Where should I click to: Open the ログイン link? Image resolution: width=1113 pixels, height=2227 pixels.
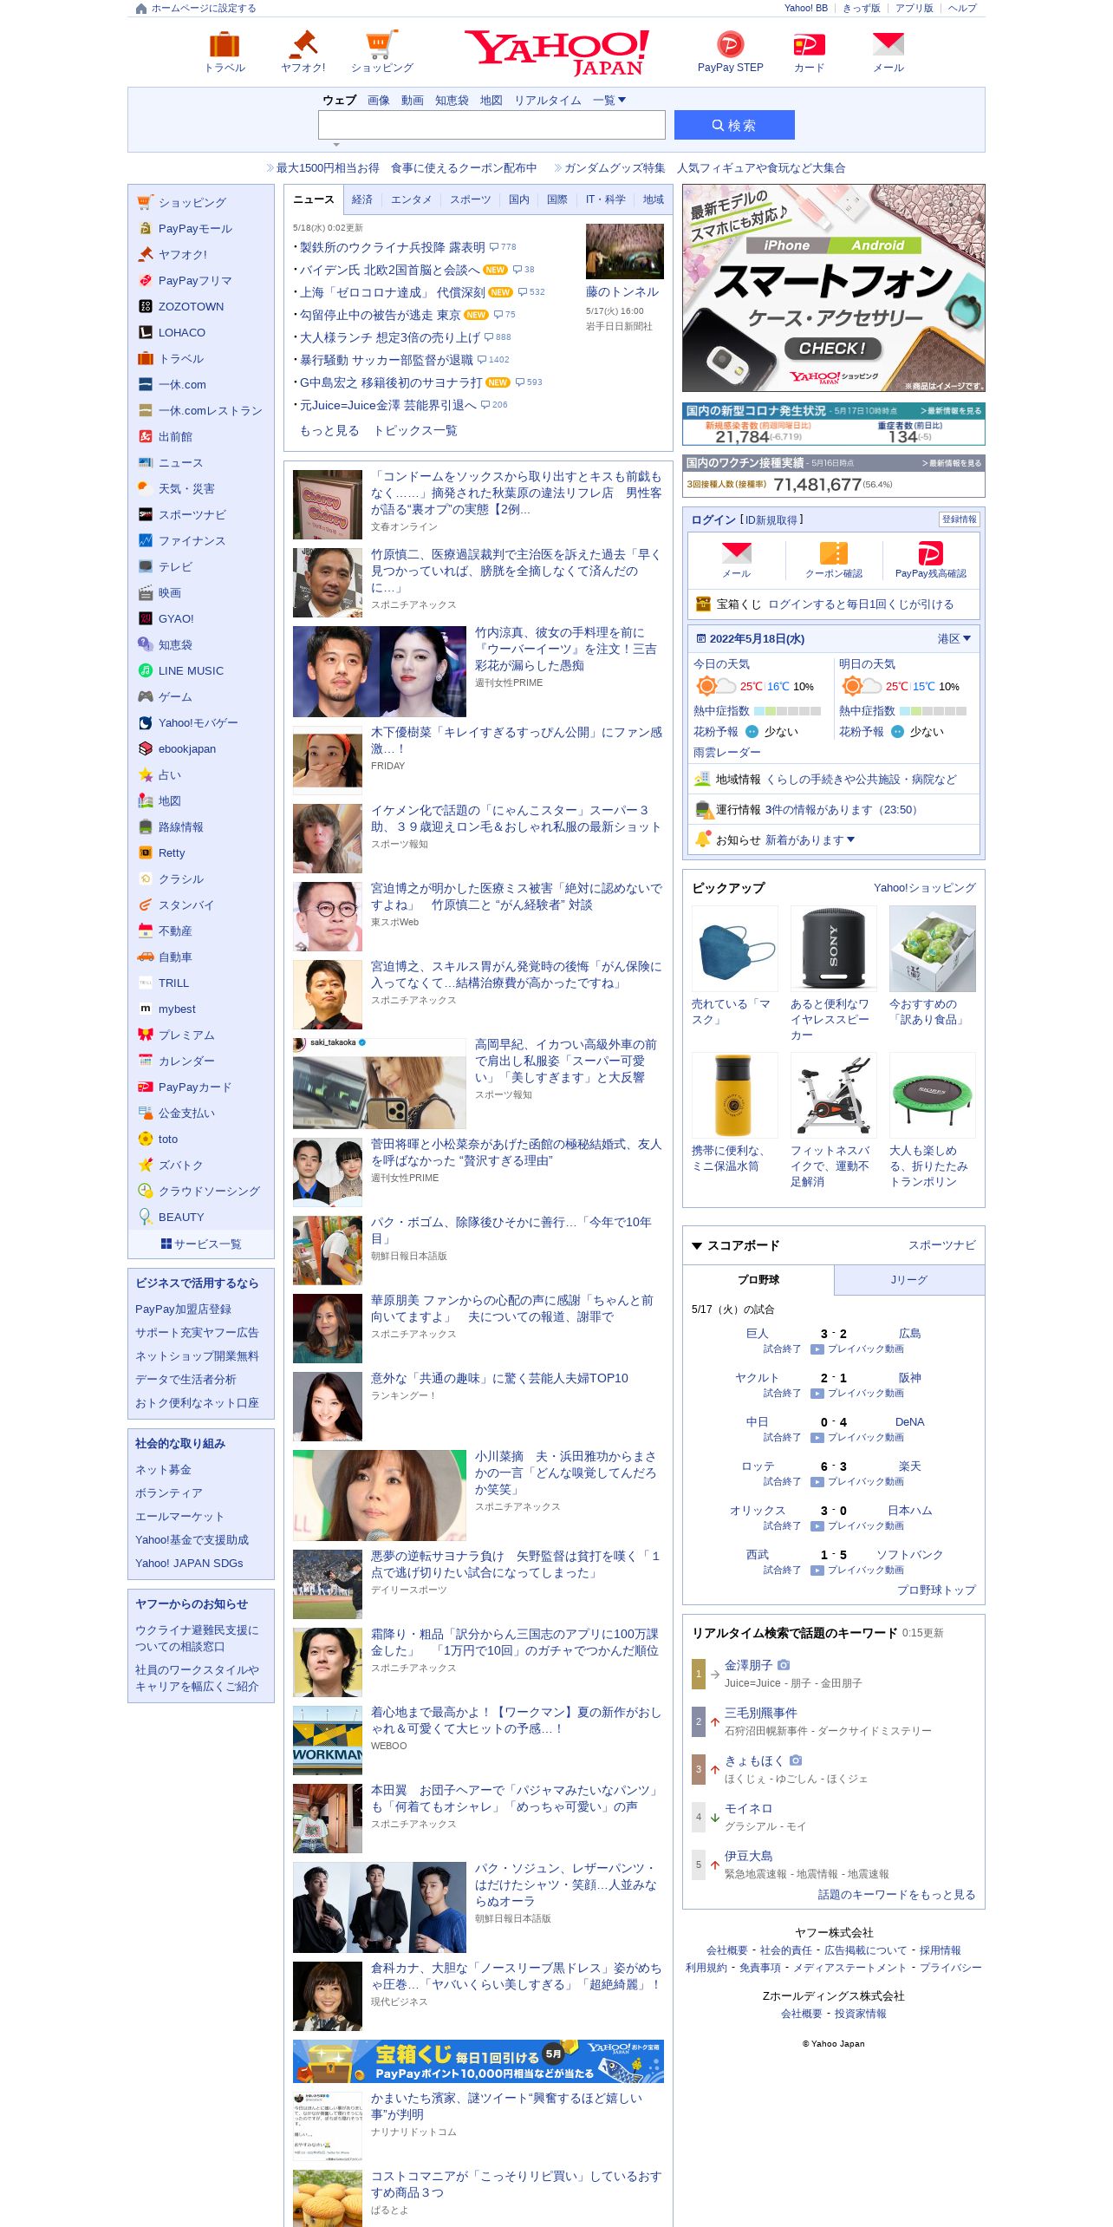point(713,519)
